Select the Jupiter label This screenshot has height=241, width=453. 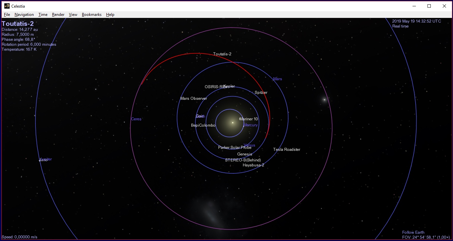46,159
